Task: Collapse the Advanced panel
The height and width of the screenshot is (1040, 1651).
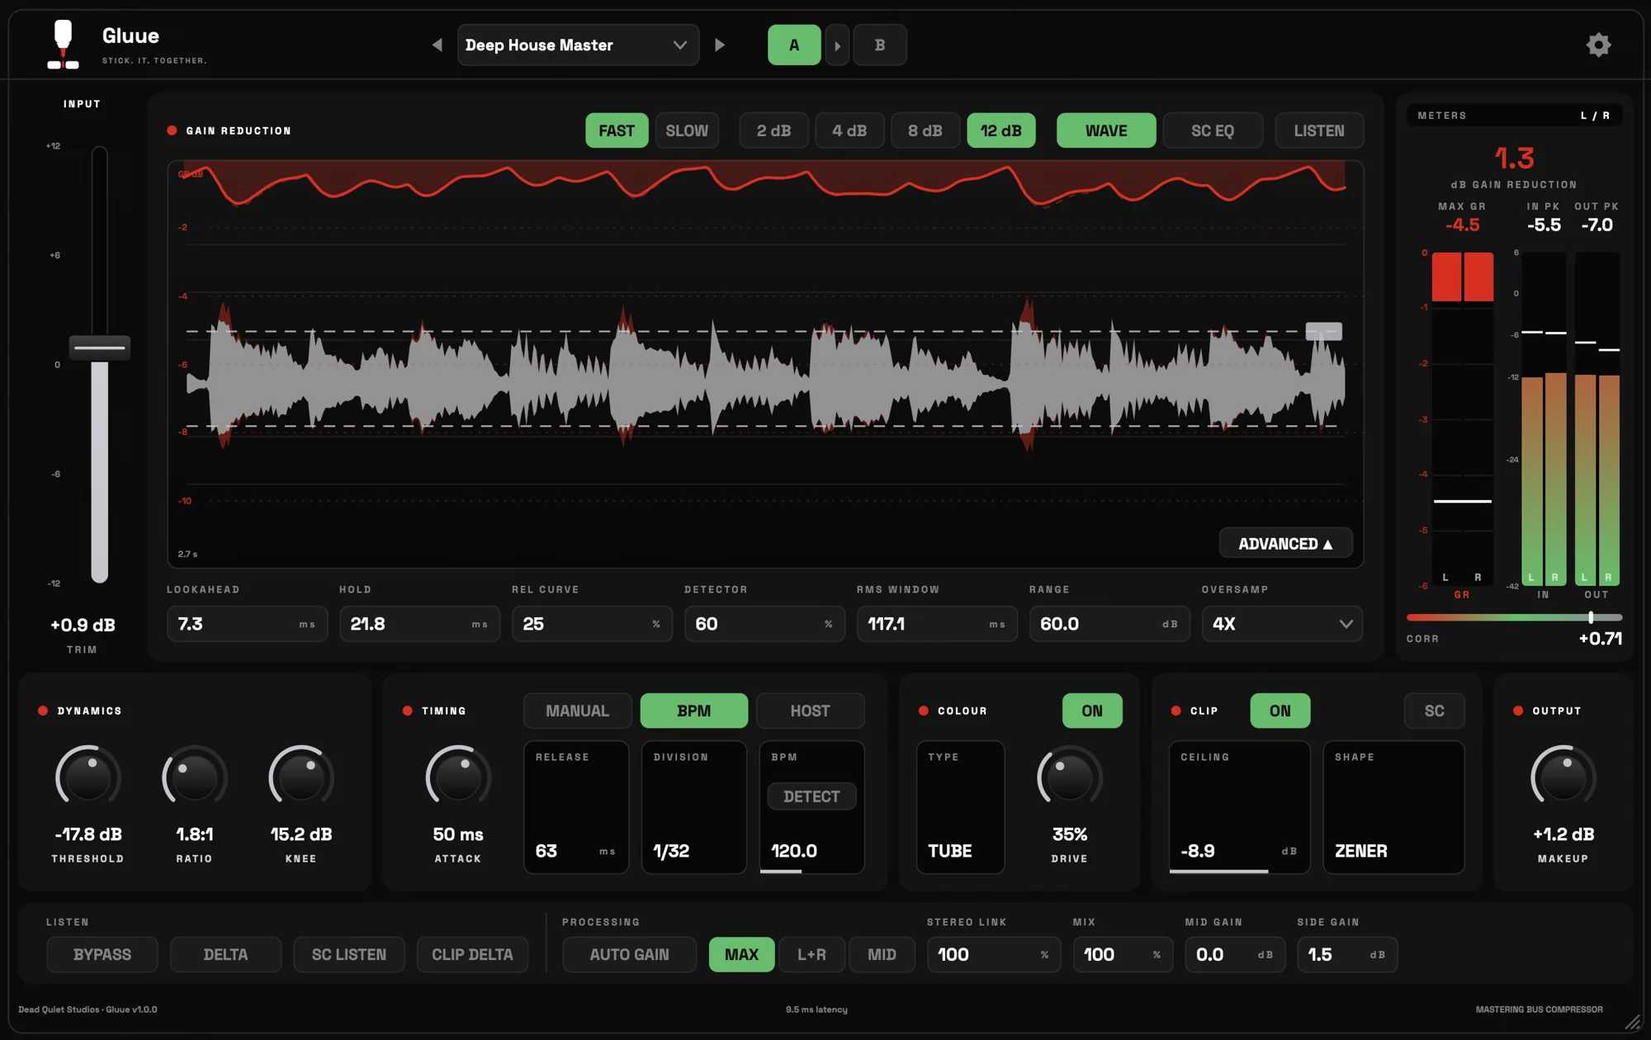Action: tap(1285, 543)
